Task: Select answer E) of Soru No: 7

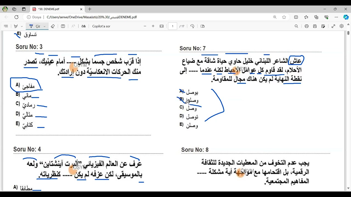Action: point(189,126)
